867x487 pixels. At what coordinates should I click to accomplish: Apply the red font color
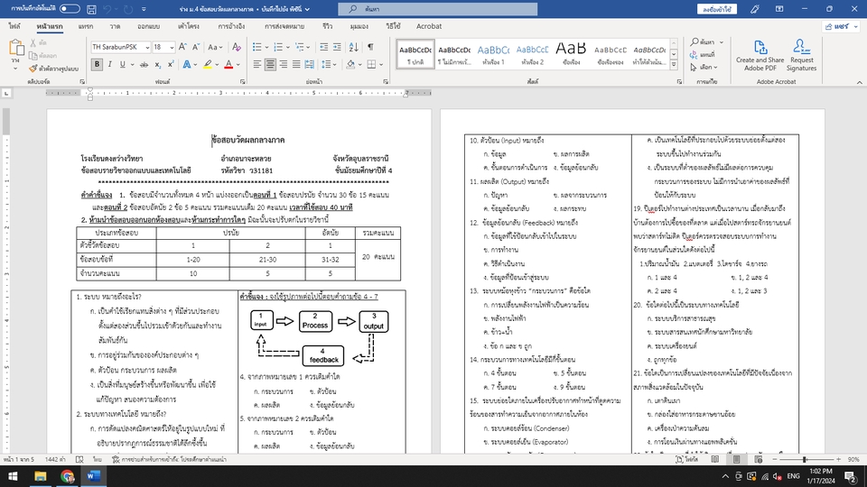228,65
